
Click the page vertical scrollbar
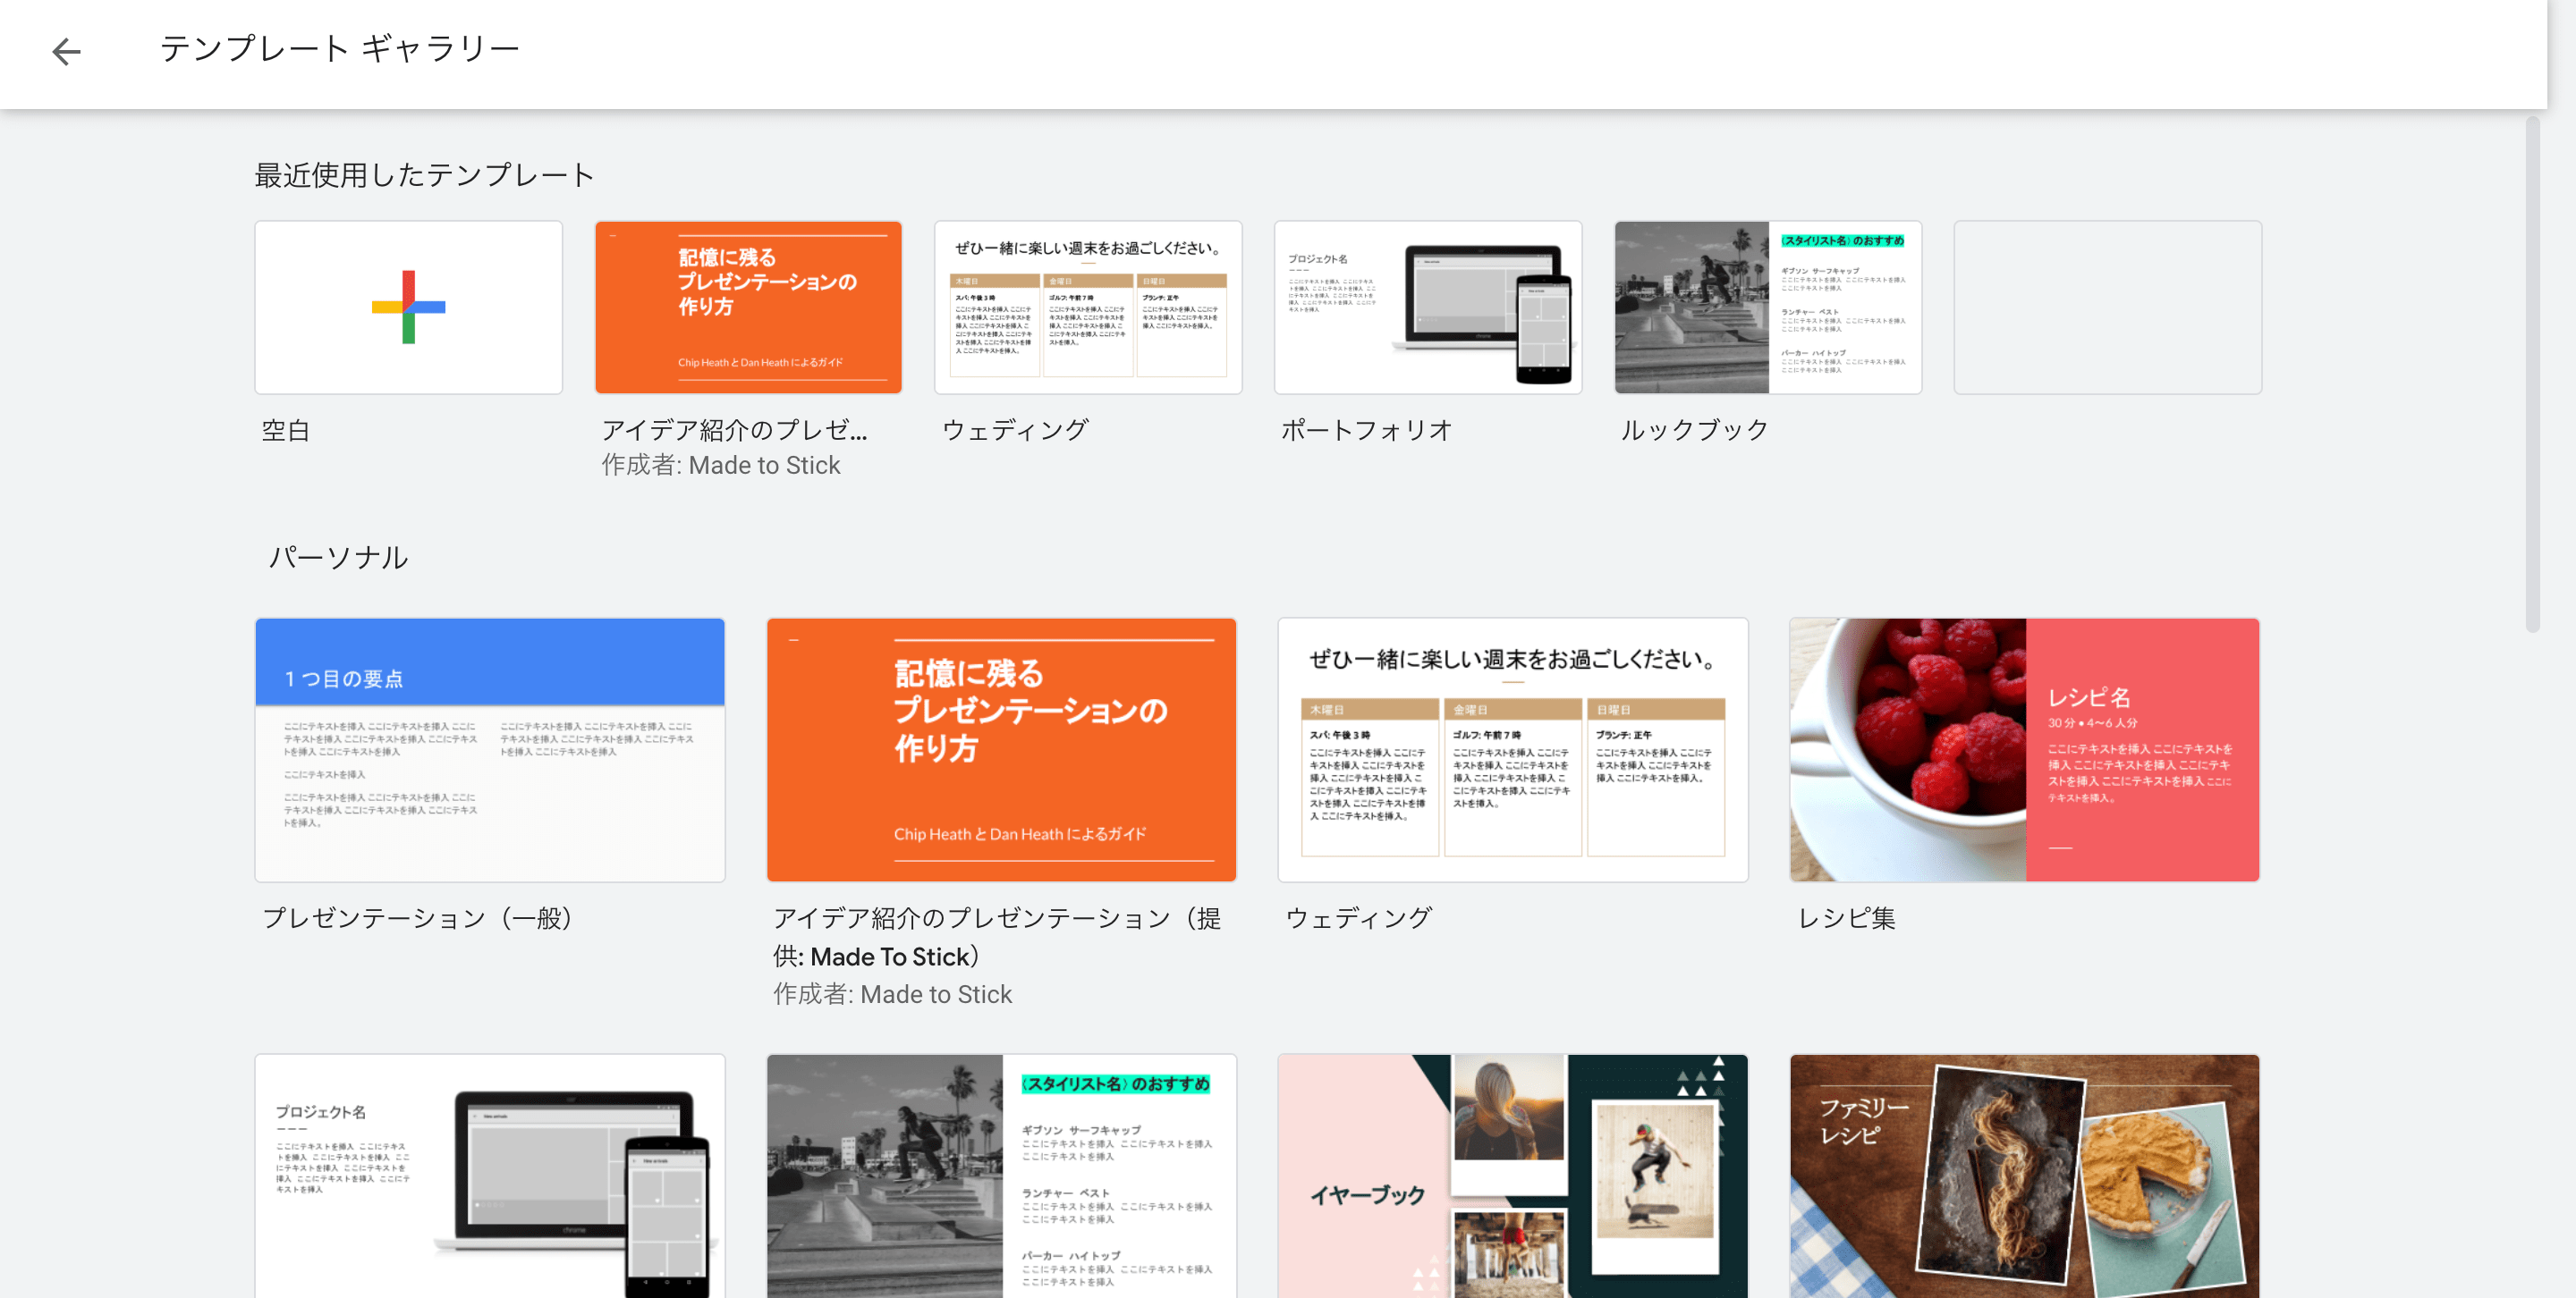(x=2532, y=375)
